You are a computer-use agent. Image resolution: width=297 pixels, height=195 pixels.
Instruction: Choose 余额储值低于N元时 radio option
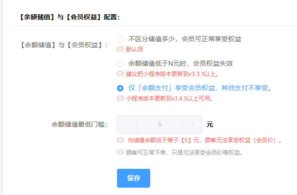click(x=120, y=64)
